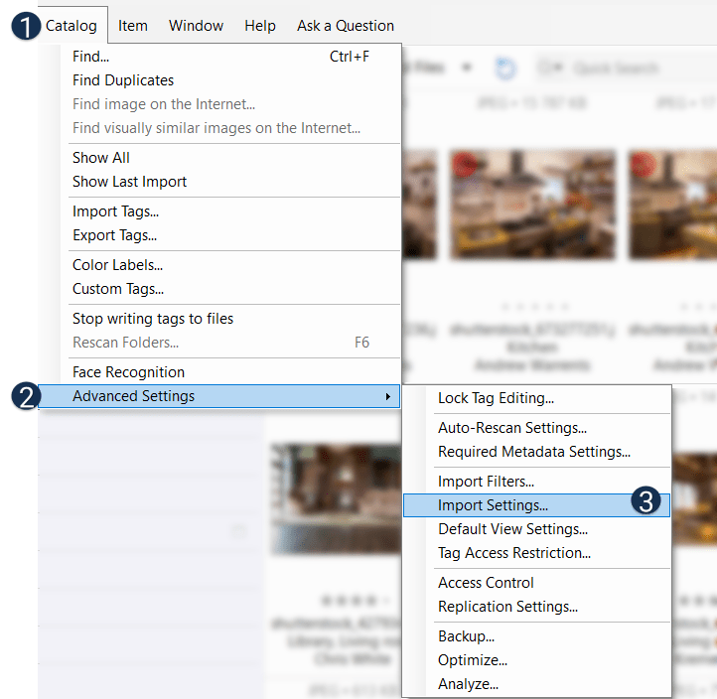
Task: Choose Backup... from Advanced Settings
Action: tap(466, 636)
